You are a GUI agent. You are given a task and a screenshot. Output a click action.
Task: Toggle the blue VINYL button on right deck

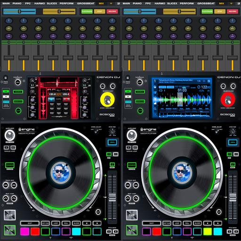(233, 142)
